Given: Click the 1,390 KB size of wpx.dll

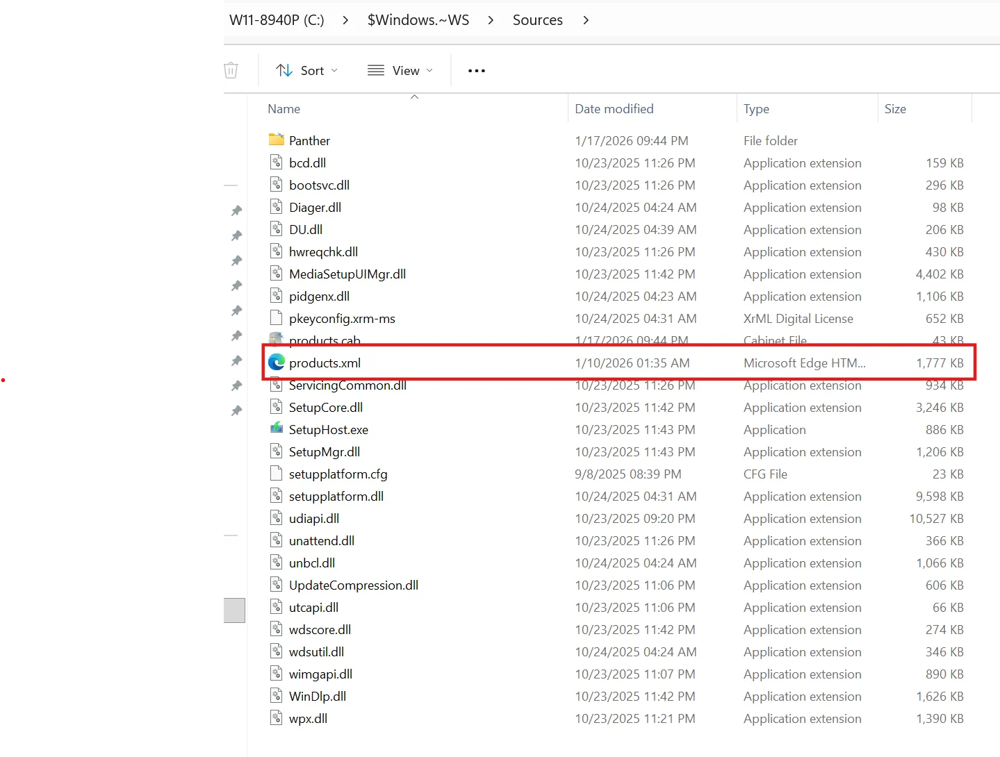Looking at the screenshot, I should (x=940, y=719).
